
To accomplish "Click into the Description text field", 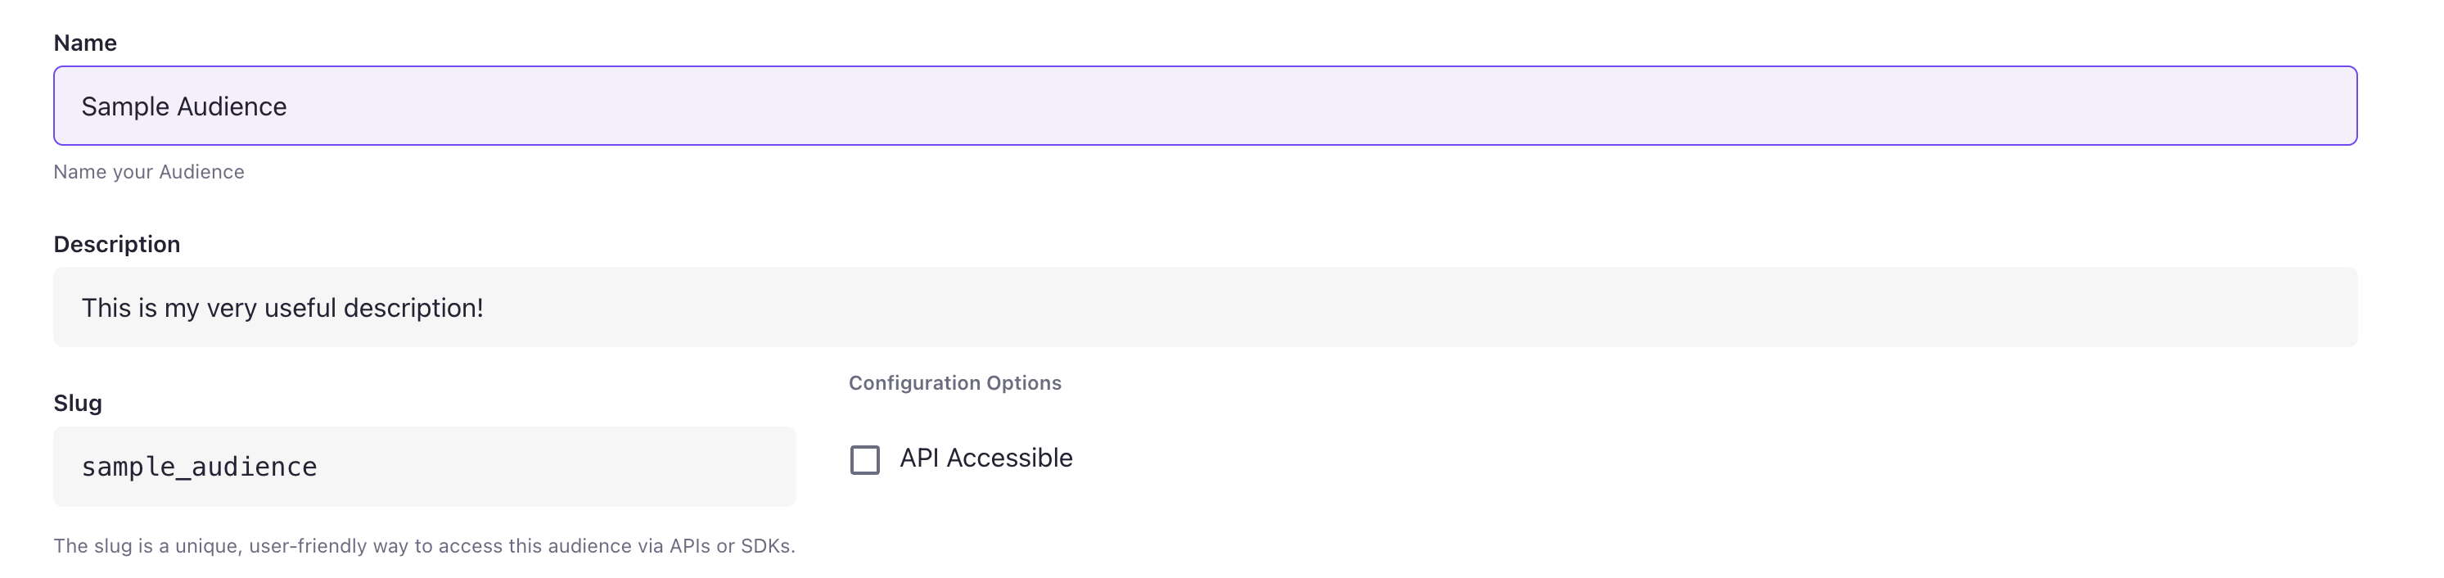I will 1205,308.
